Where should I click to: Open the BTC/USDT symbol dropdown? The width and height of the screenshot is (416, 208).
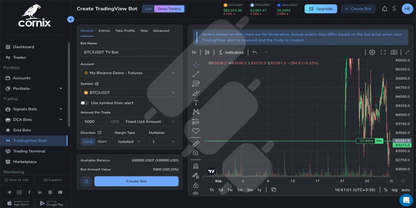[130, 93]
